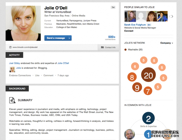Click the Background section header
The height and width of the screenshot is (140, 182).
pyautogui.click(x=17, y=89)
